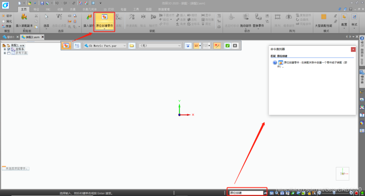Click the 插入部件 icon
Image resolution: width=365 pixels, height=196 pixels.
click(89, 17)
